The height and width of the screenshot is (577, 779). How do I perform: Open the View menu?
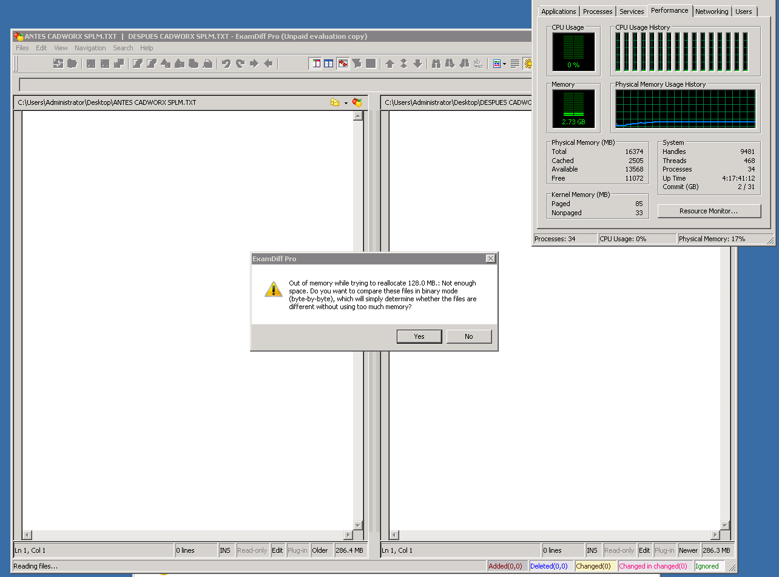coord(61,48)
